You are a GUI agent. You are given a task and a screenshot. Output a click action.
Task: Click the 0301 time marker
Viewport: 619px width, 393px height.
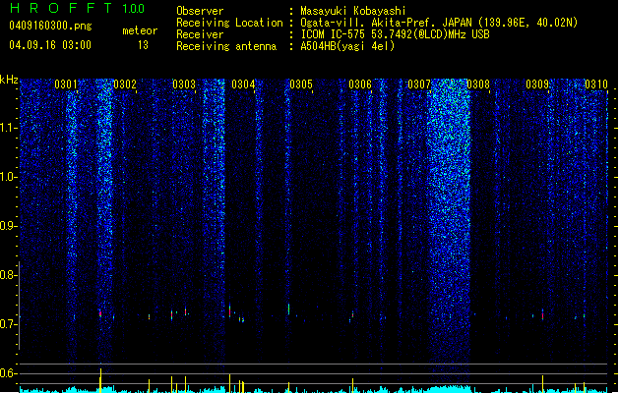tap(66, 84)
